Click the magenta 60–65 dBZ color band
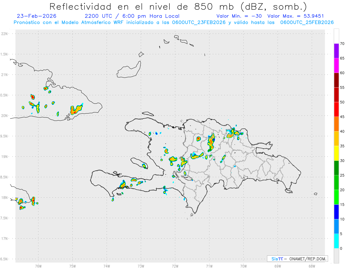This screenshot has width=350, height=270. click(336, 66)
